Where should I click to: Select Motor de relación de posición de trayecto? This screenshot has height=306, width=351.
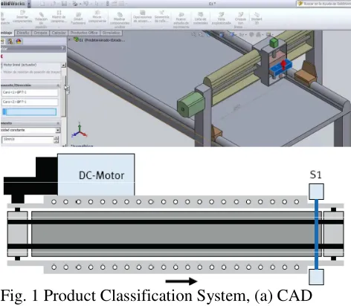click(32, 72)
